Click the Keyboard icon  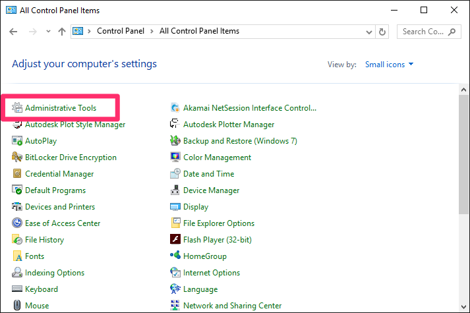click(17, 289)
